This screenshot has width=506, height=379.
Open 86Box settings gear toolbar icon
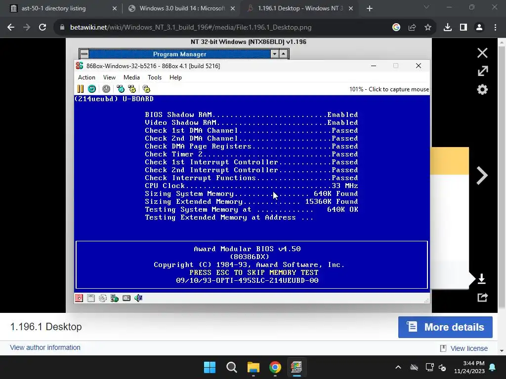pos(146,89)
